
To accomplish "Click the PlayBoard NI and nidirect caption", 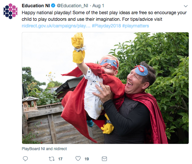I will tap(44, 149).
